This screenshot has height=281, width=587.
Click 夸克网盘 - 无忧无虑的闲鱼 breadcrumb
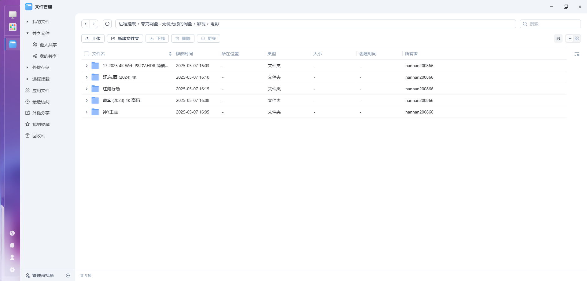point(166,24)
